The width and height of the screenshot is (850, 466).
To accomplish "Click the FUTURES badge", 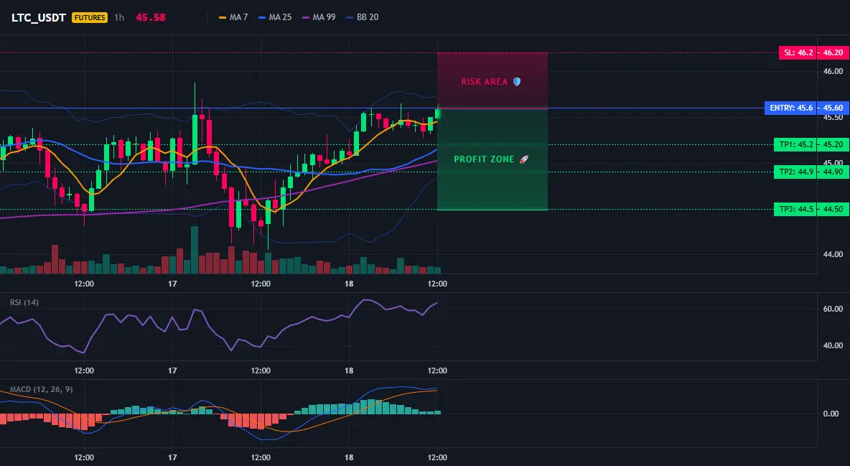I will 90,17.
